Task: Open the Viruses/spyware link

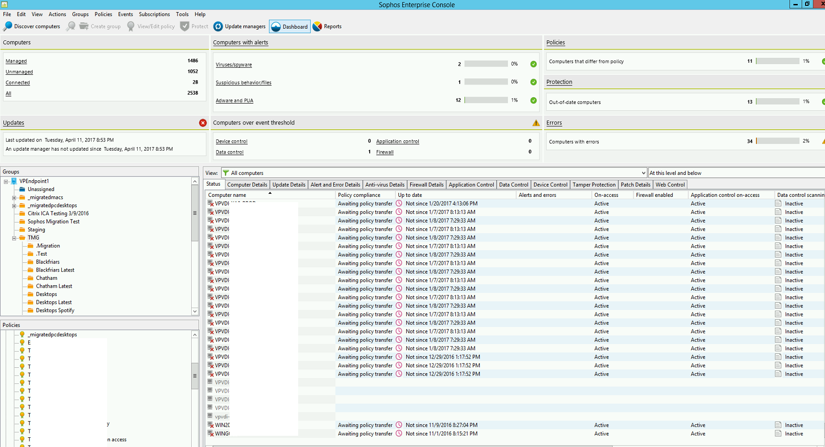Action: [x=234, y=65]
